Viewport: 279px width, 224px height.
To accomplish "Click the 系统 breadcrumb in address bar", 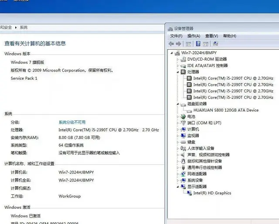I will pos(24,27).
